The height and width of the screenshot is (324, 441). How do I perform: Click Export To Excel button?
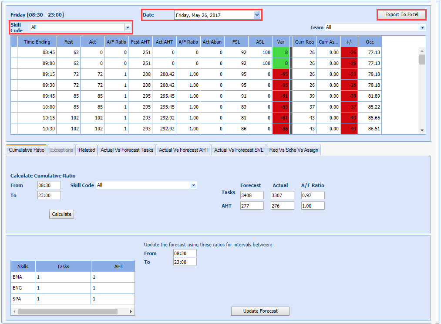401,15
